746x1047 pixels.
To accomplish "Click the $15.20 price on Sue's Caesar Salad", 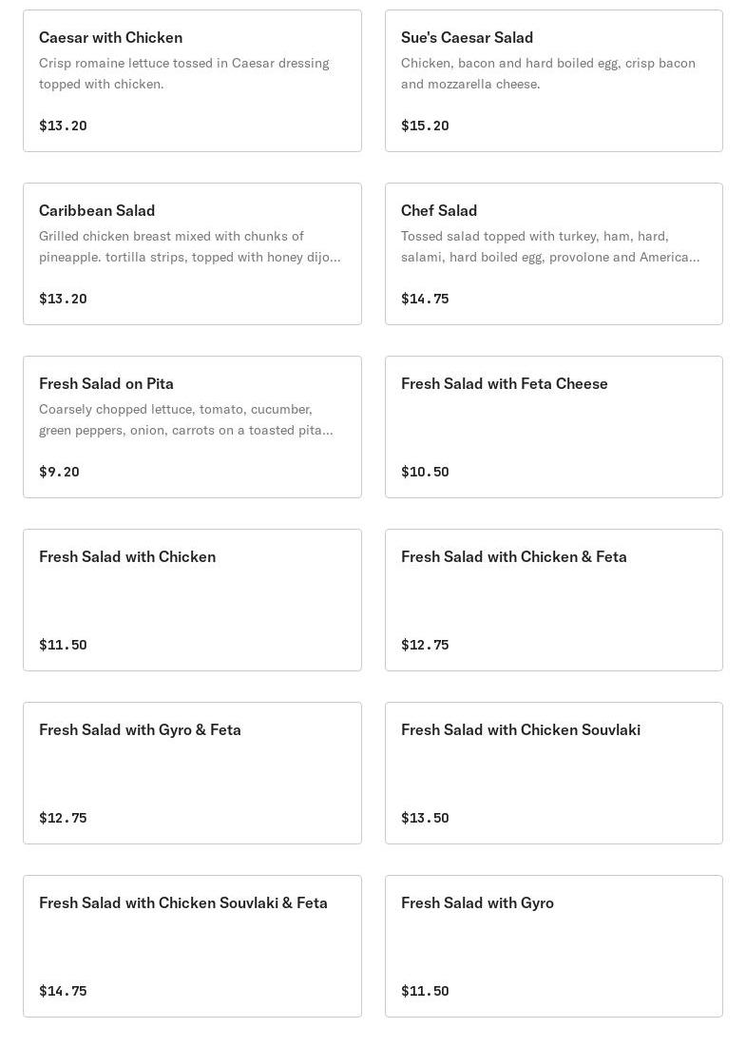I will (425, 126).
